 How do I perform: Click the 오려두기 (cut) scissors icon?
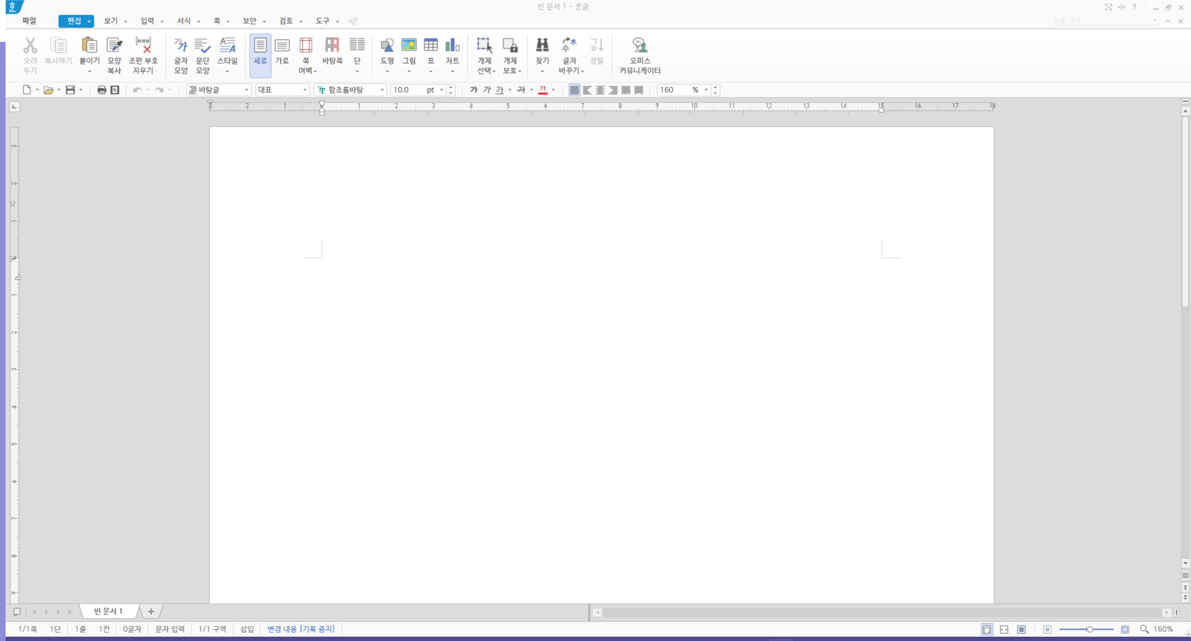point(30,46)
